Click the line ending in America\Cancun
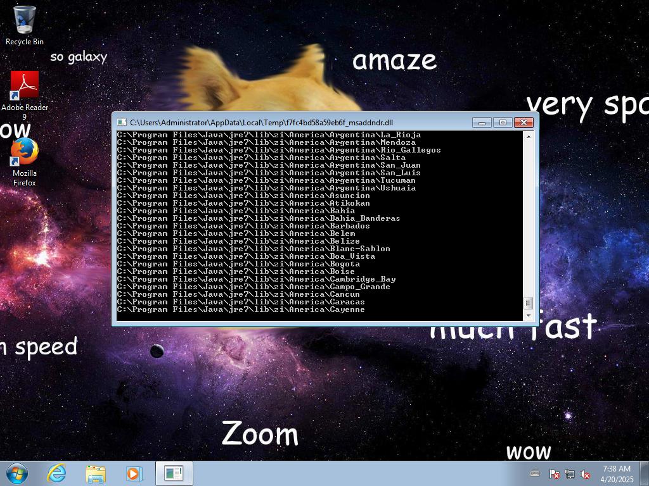 pyautogui.click(x=238, y=294)
